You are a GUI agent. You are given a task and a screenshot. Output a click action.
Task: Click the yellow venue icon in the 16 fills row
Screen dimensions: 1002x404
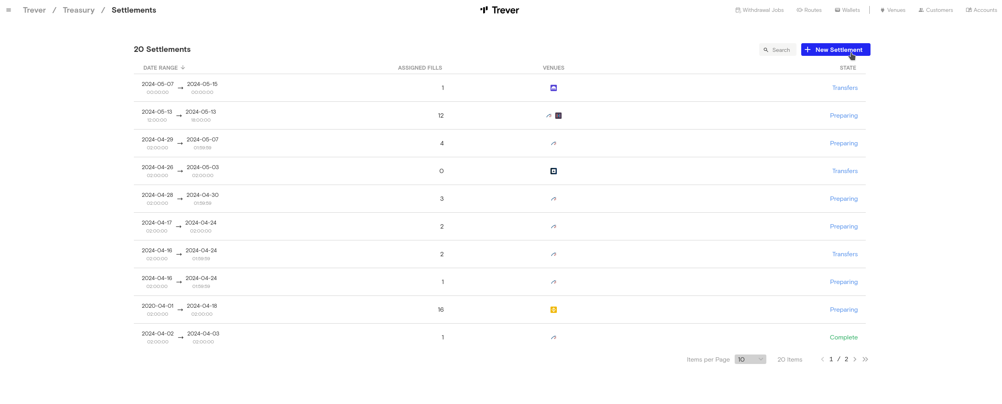pos(553,310)
